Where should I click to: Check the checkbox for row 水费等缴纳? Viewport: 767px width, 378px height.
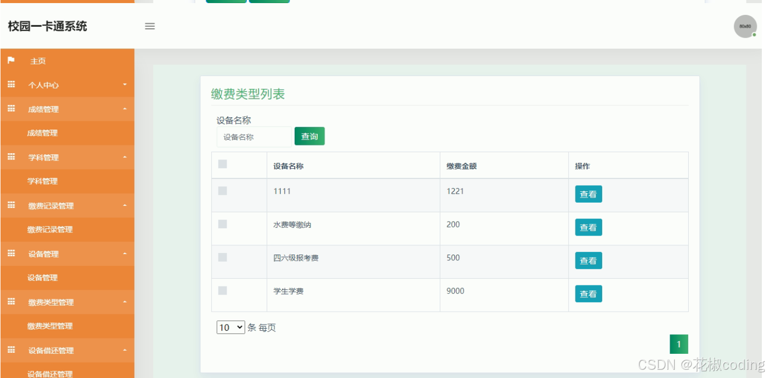point(223,224)
